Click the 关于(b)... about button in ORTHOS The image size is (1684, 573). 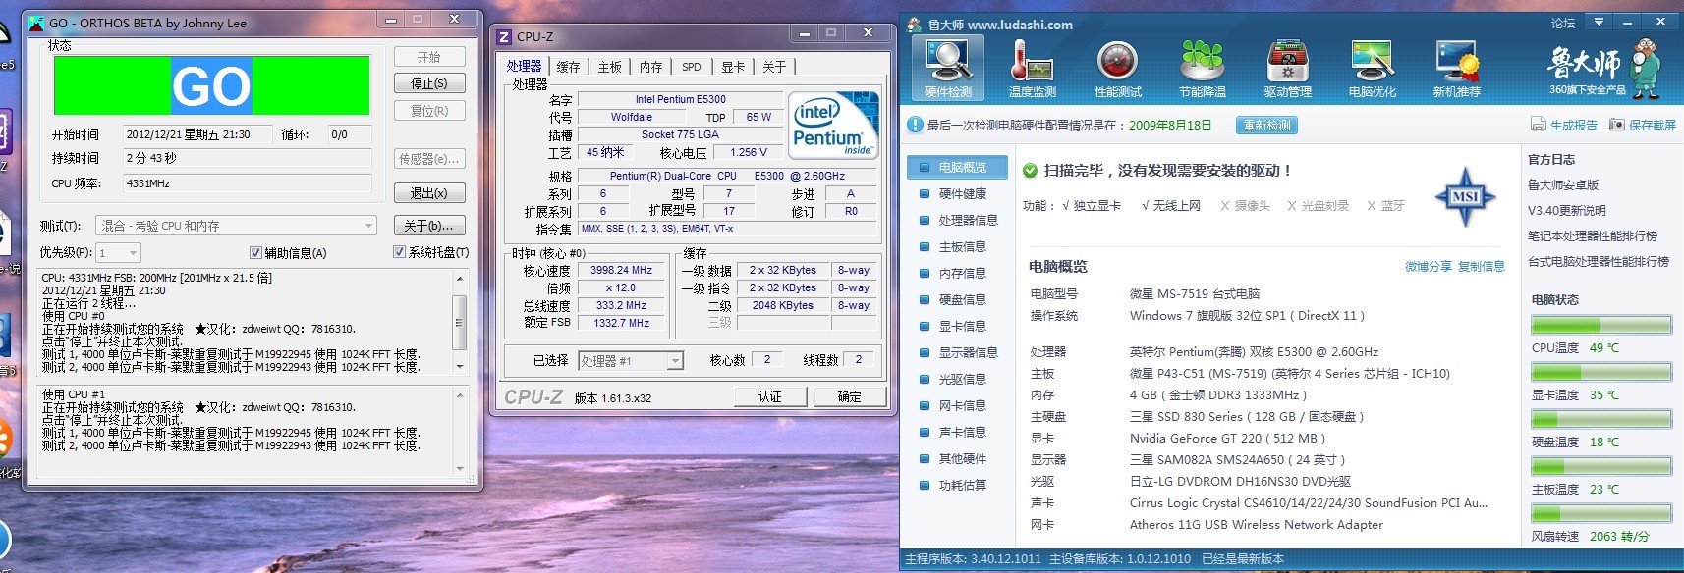click(429, 226)
